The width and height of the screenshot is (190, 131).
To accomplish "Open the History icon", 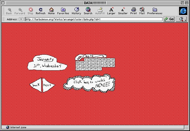I will (x=76, y=11).
